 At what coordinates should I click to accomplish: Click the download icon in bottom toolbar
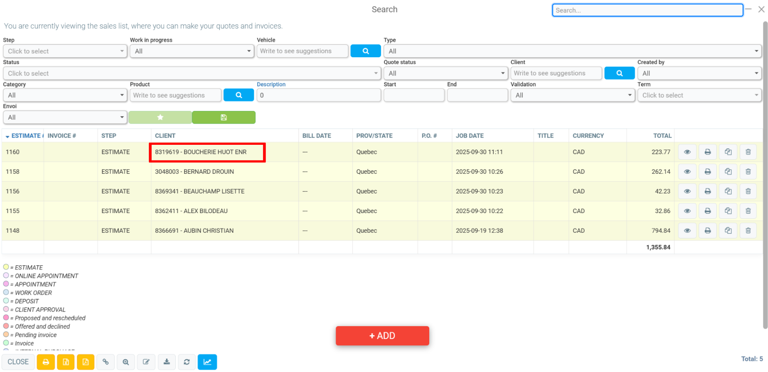coord(167,362)
